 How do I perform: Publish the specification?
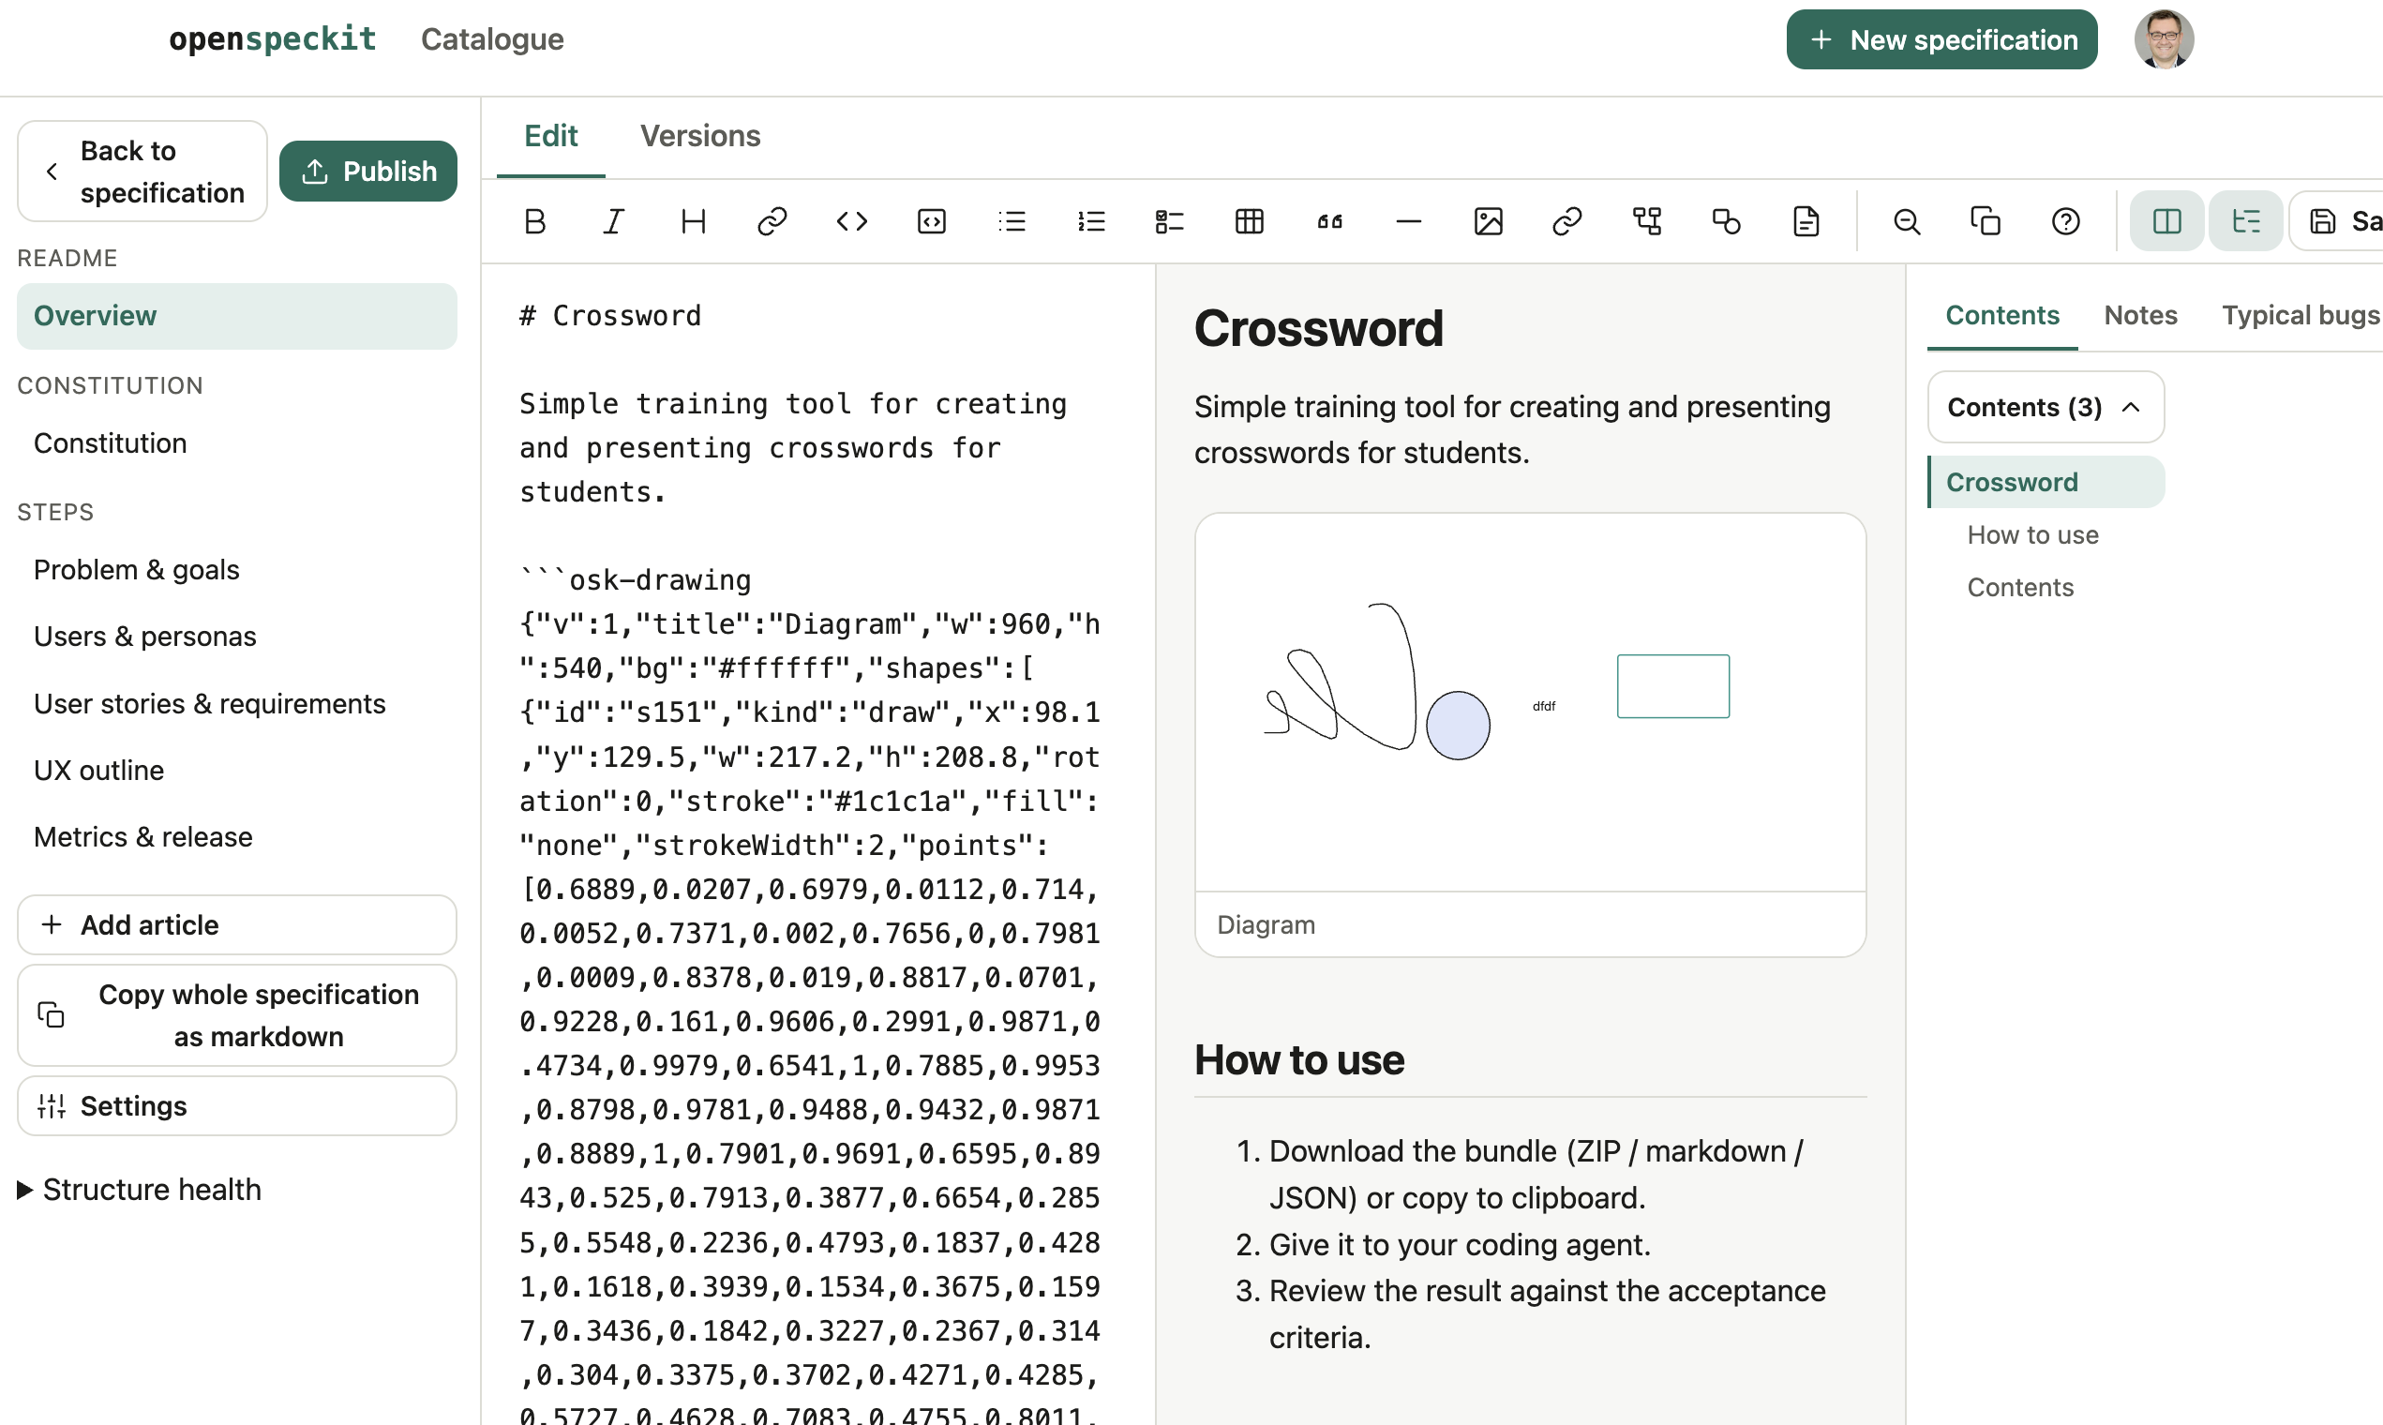point(368,172)
